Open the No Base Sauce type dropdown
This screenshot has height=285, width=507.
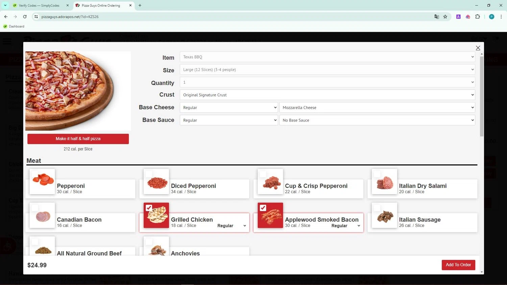tap(377, 120)
